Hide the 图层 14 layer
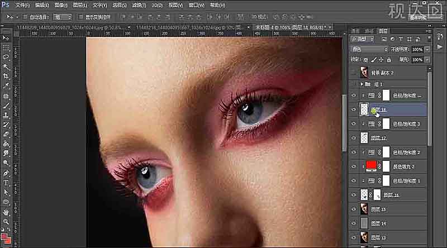This screenshot has height=248, width=447. pos(354,223)
